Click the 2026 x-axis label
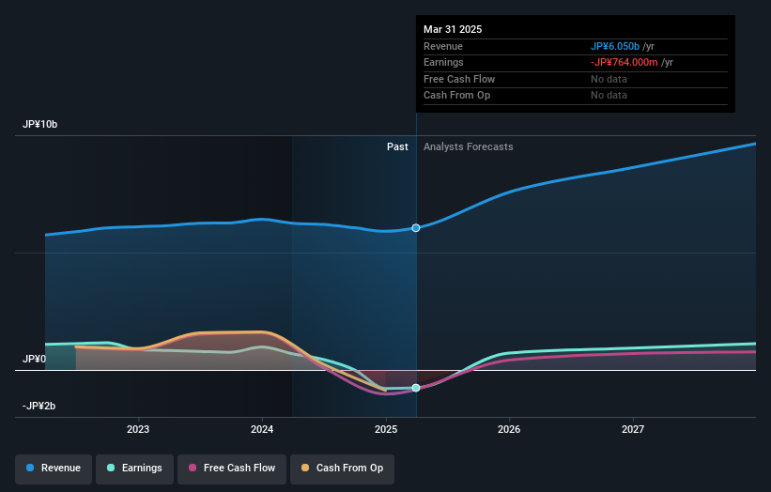 point(509,430)
